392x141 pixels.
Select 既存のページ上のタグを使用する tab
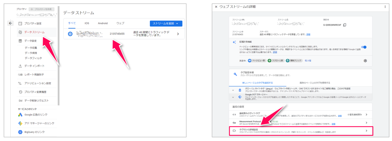click(315, 83)
